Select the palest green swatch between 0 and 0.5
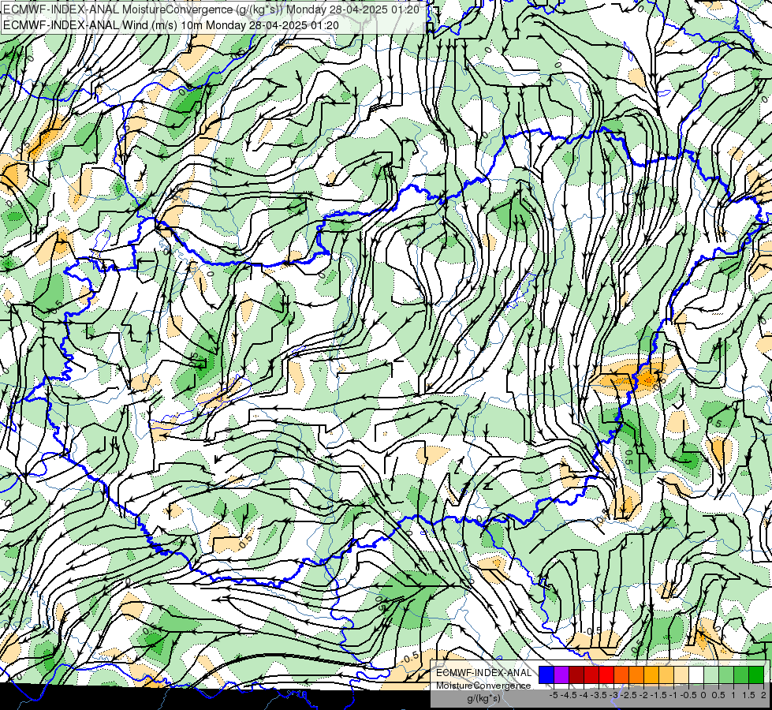The image size is (772, 710). (711, 675)
